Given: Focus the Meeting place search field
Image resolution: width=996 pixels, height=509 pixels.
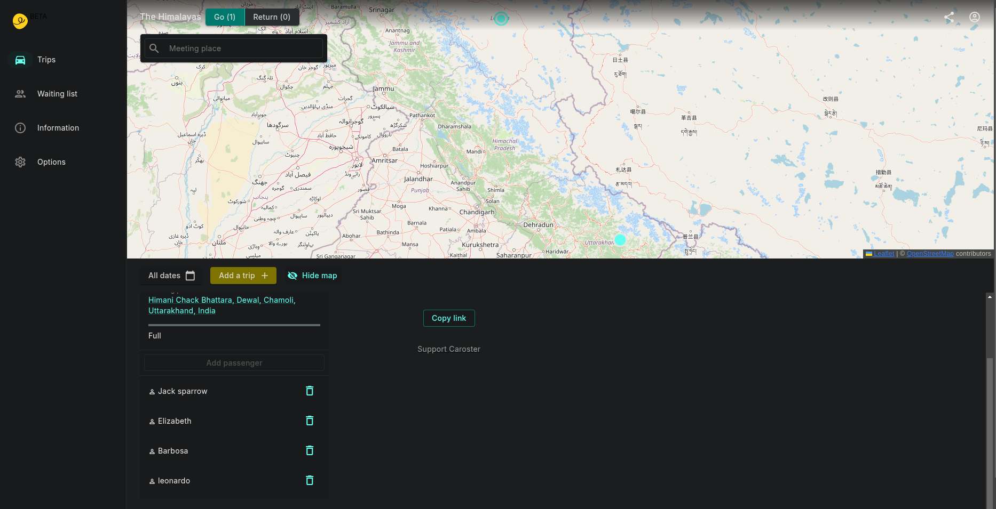Looking at the screenshot, I should click(x=234, y=49).
